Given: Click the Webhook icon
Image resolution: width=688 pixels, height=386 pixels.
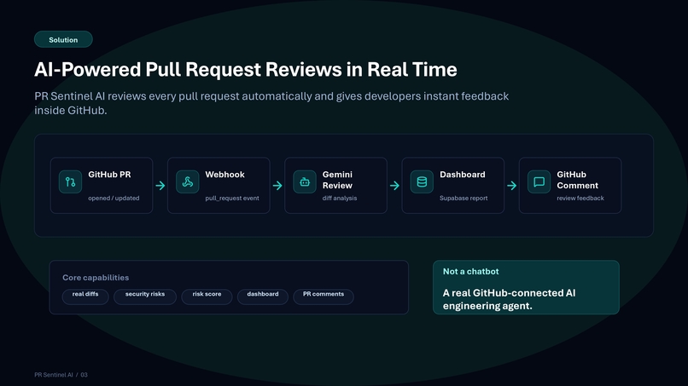Looking at the screenshot, I should click(x=187, y=181).
